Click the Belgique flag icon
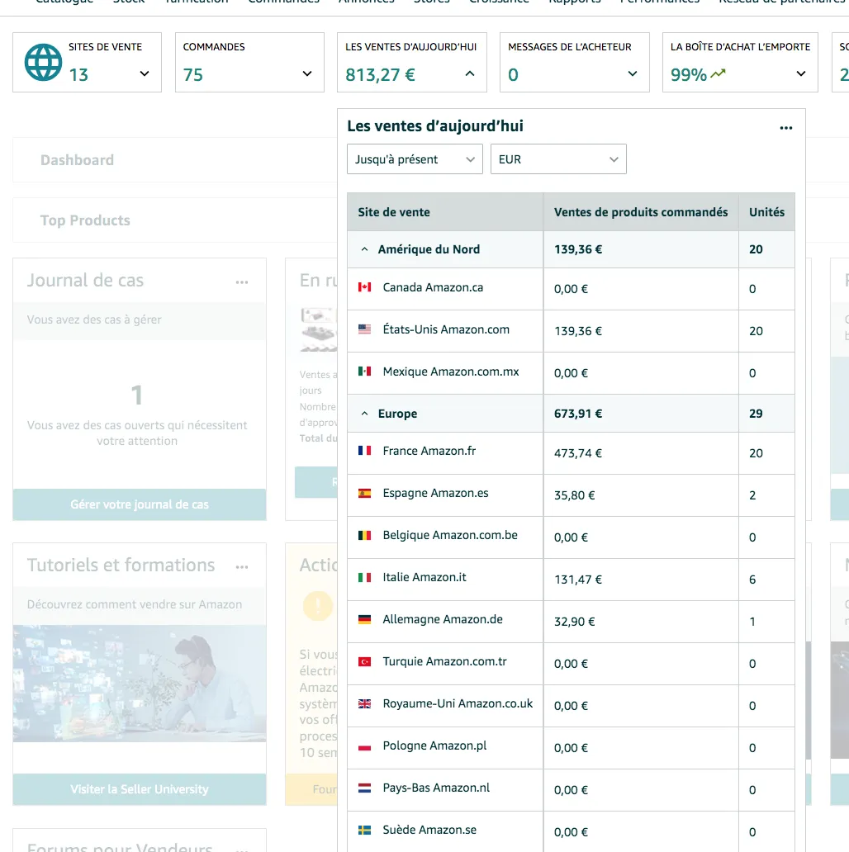 [365, 535]
